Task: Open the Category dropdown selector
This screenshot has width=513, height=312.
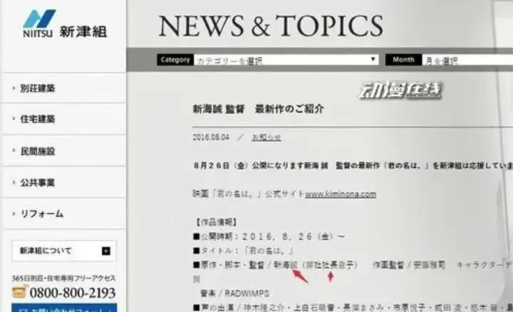Action: (285, 60)
